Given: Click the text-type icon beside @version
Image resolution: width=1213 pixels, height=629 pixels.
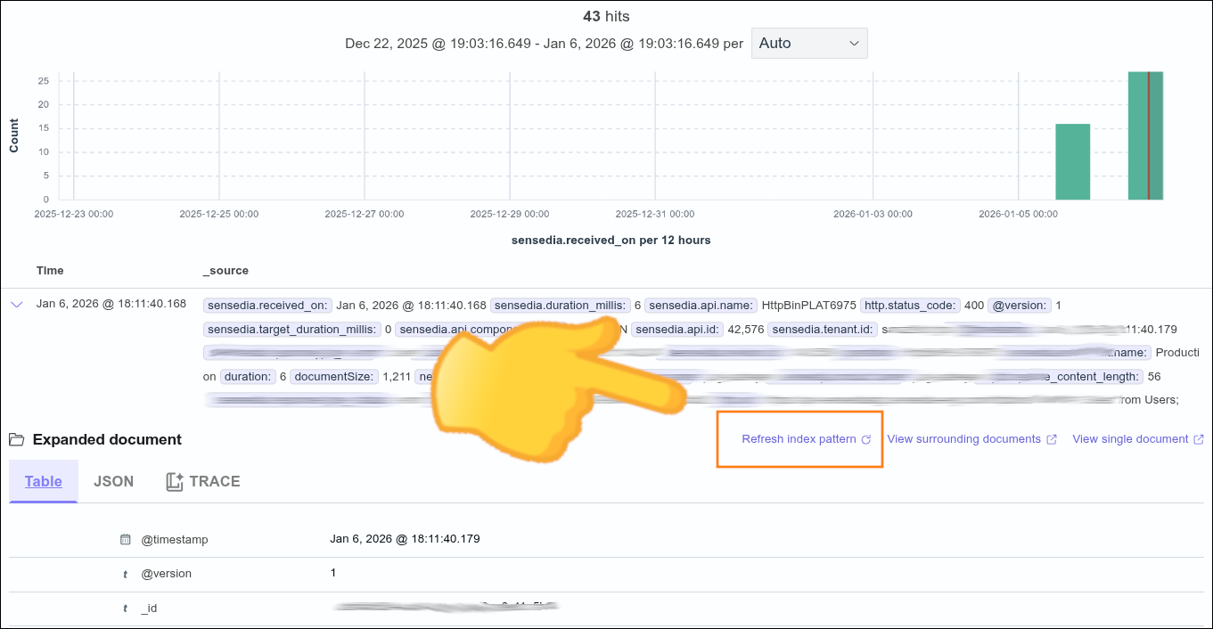Looking at the screenshot, I should (x=126, y=574).
